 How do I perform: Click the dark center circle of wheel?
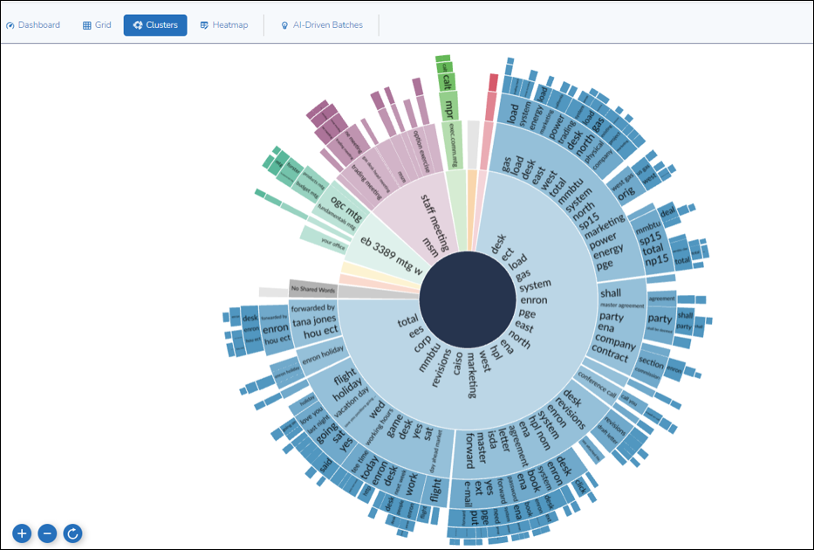click(466, 299)
